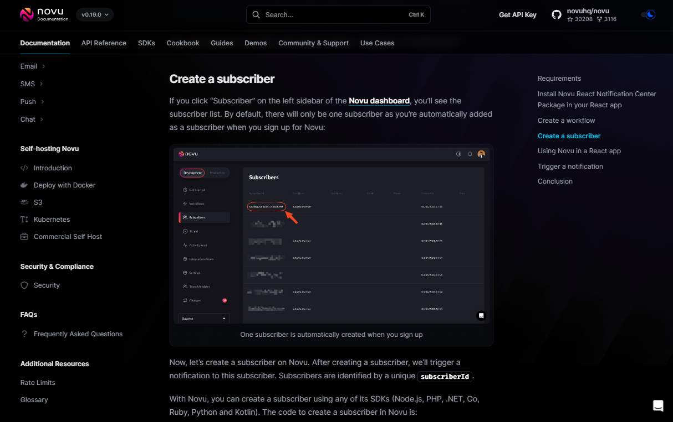
Task: Click the Commercial Self Host icon
Action: tap(24, 236)
